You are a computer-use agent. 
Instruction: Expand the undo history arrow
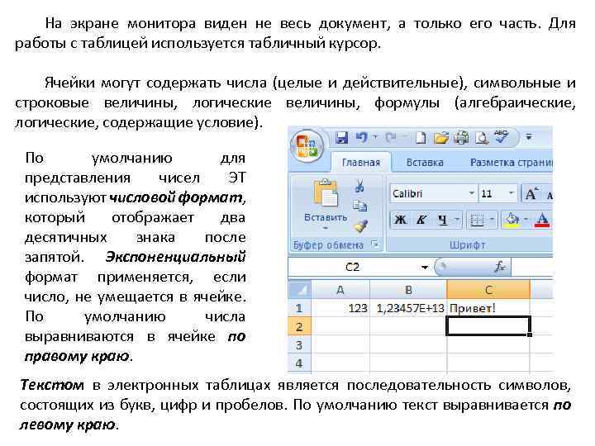(375, 136)
